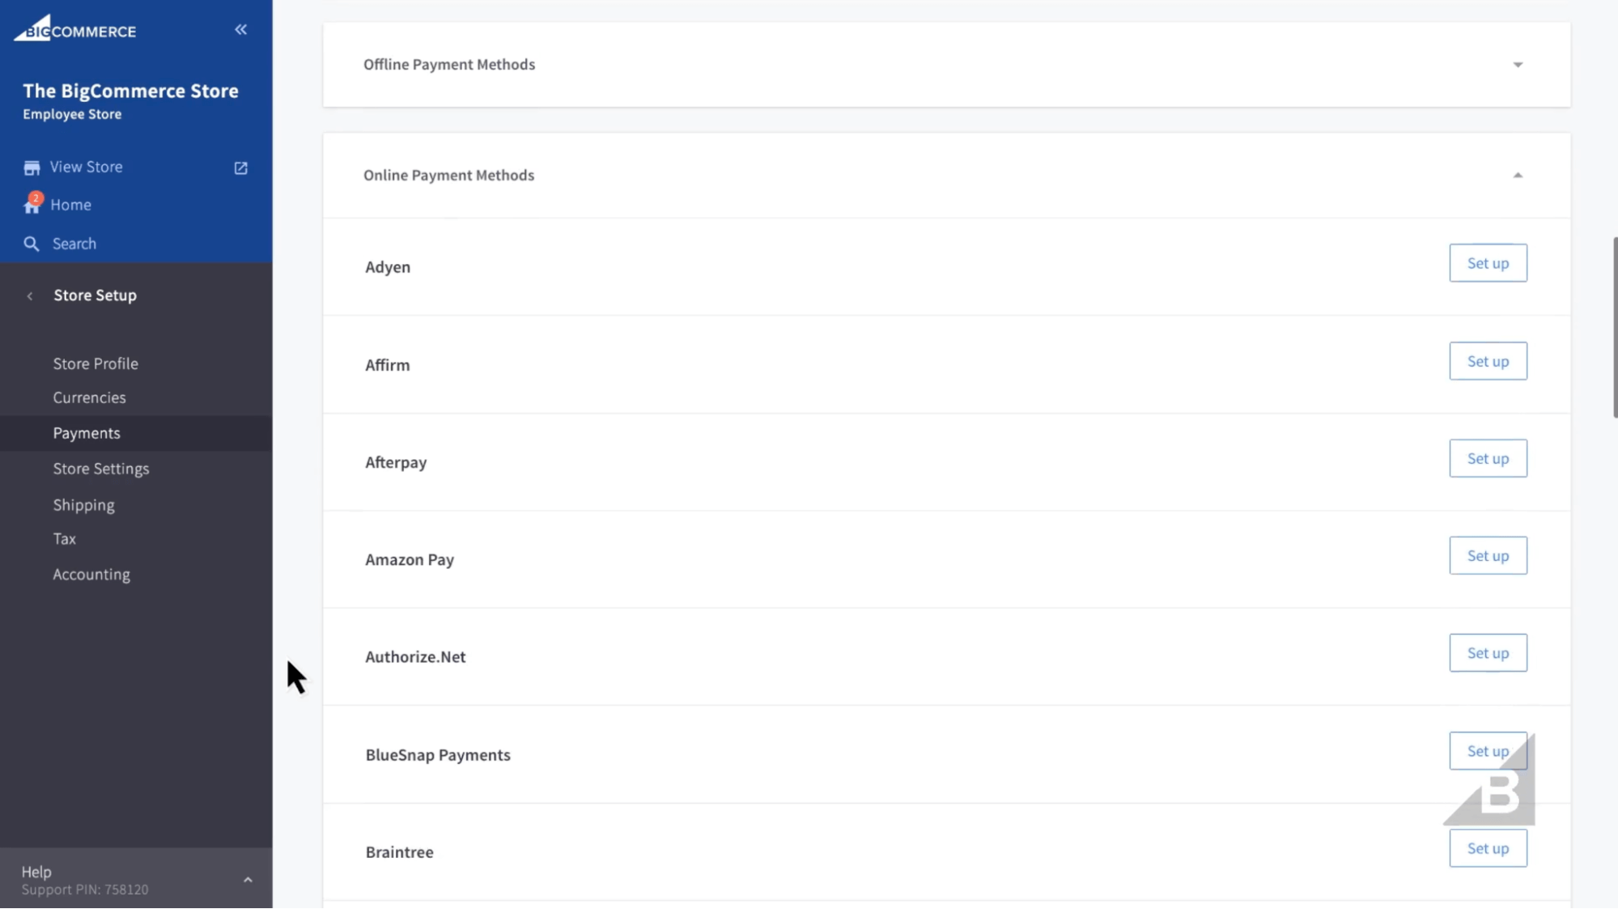Go to Home in the sidebar
Image resolution: width=1618 pixels, height=909 pixels.
pos(71,205)
